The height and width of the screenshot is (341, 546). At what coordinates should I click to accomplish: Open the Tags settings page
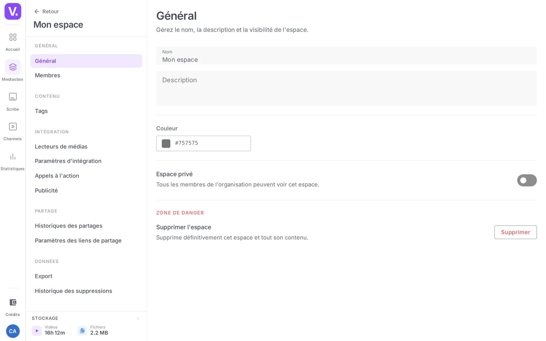(x=86, y=111)
